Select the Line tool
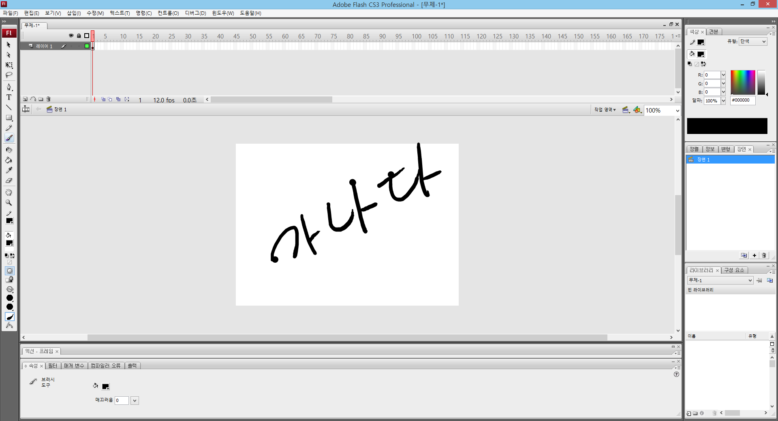Viewport: 778px width, 421px height. coord(9,107)
